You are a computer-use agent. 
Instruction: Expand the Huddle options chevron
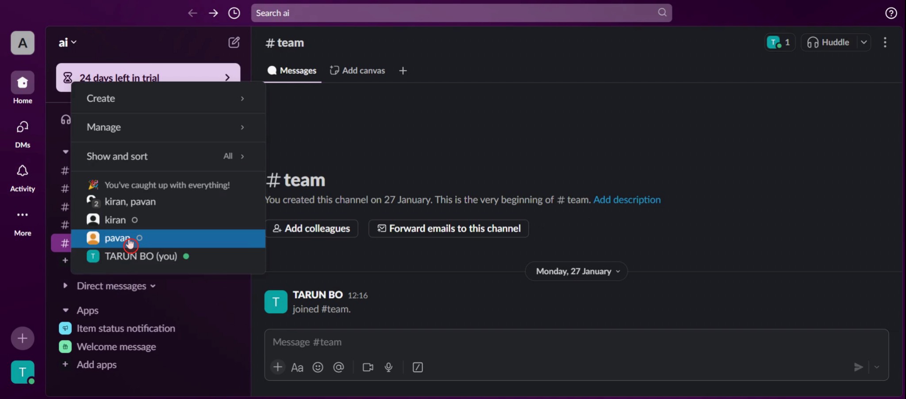(864, 42)
